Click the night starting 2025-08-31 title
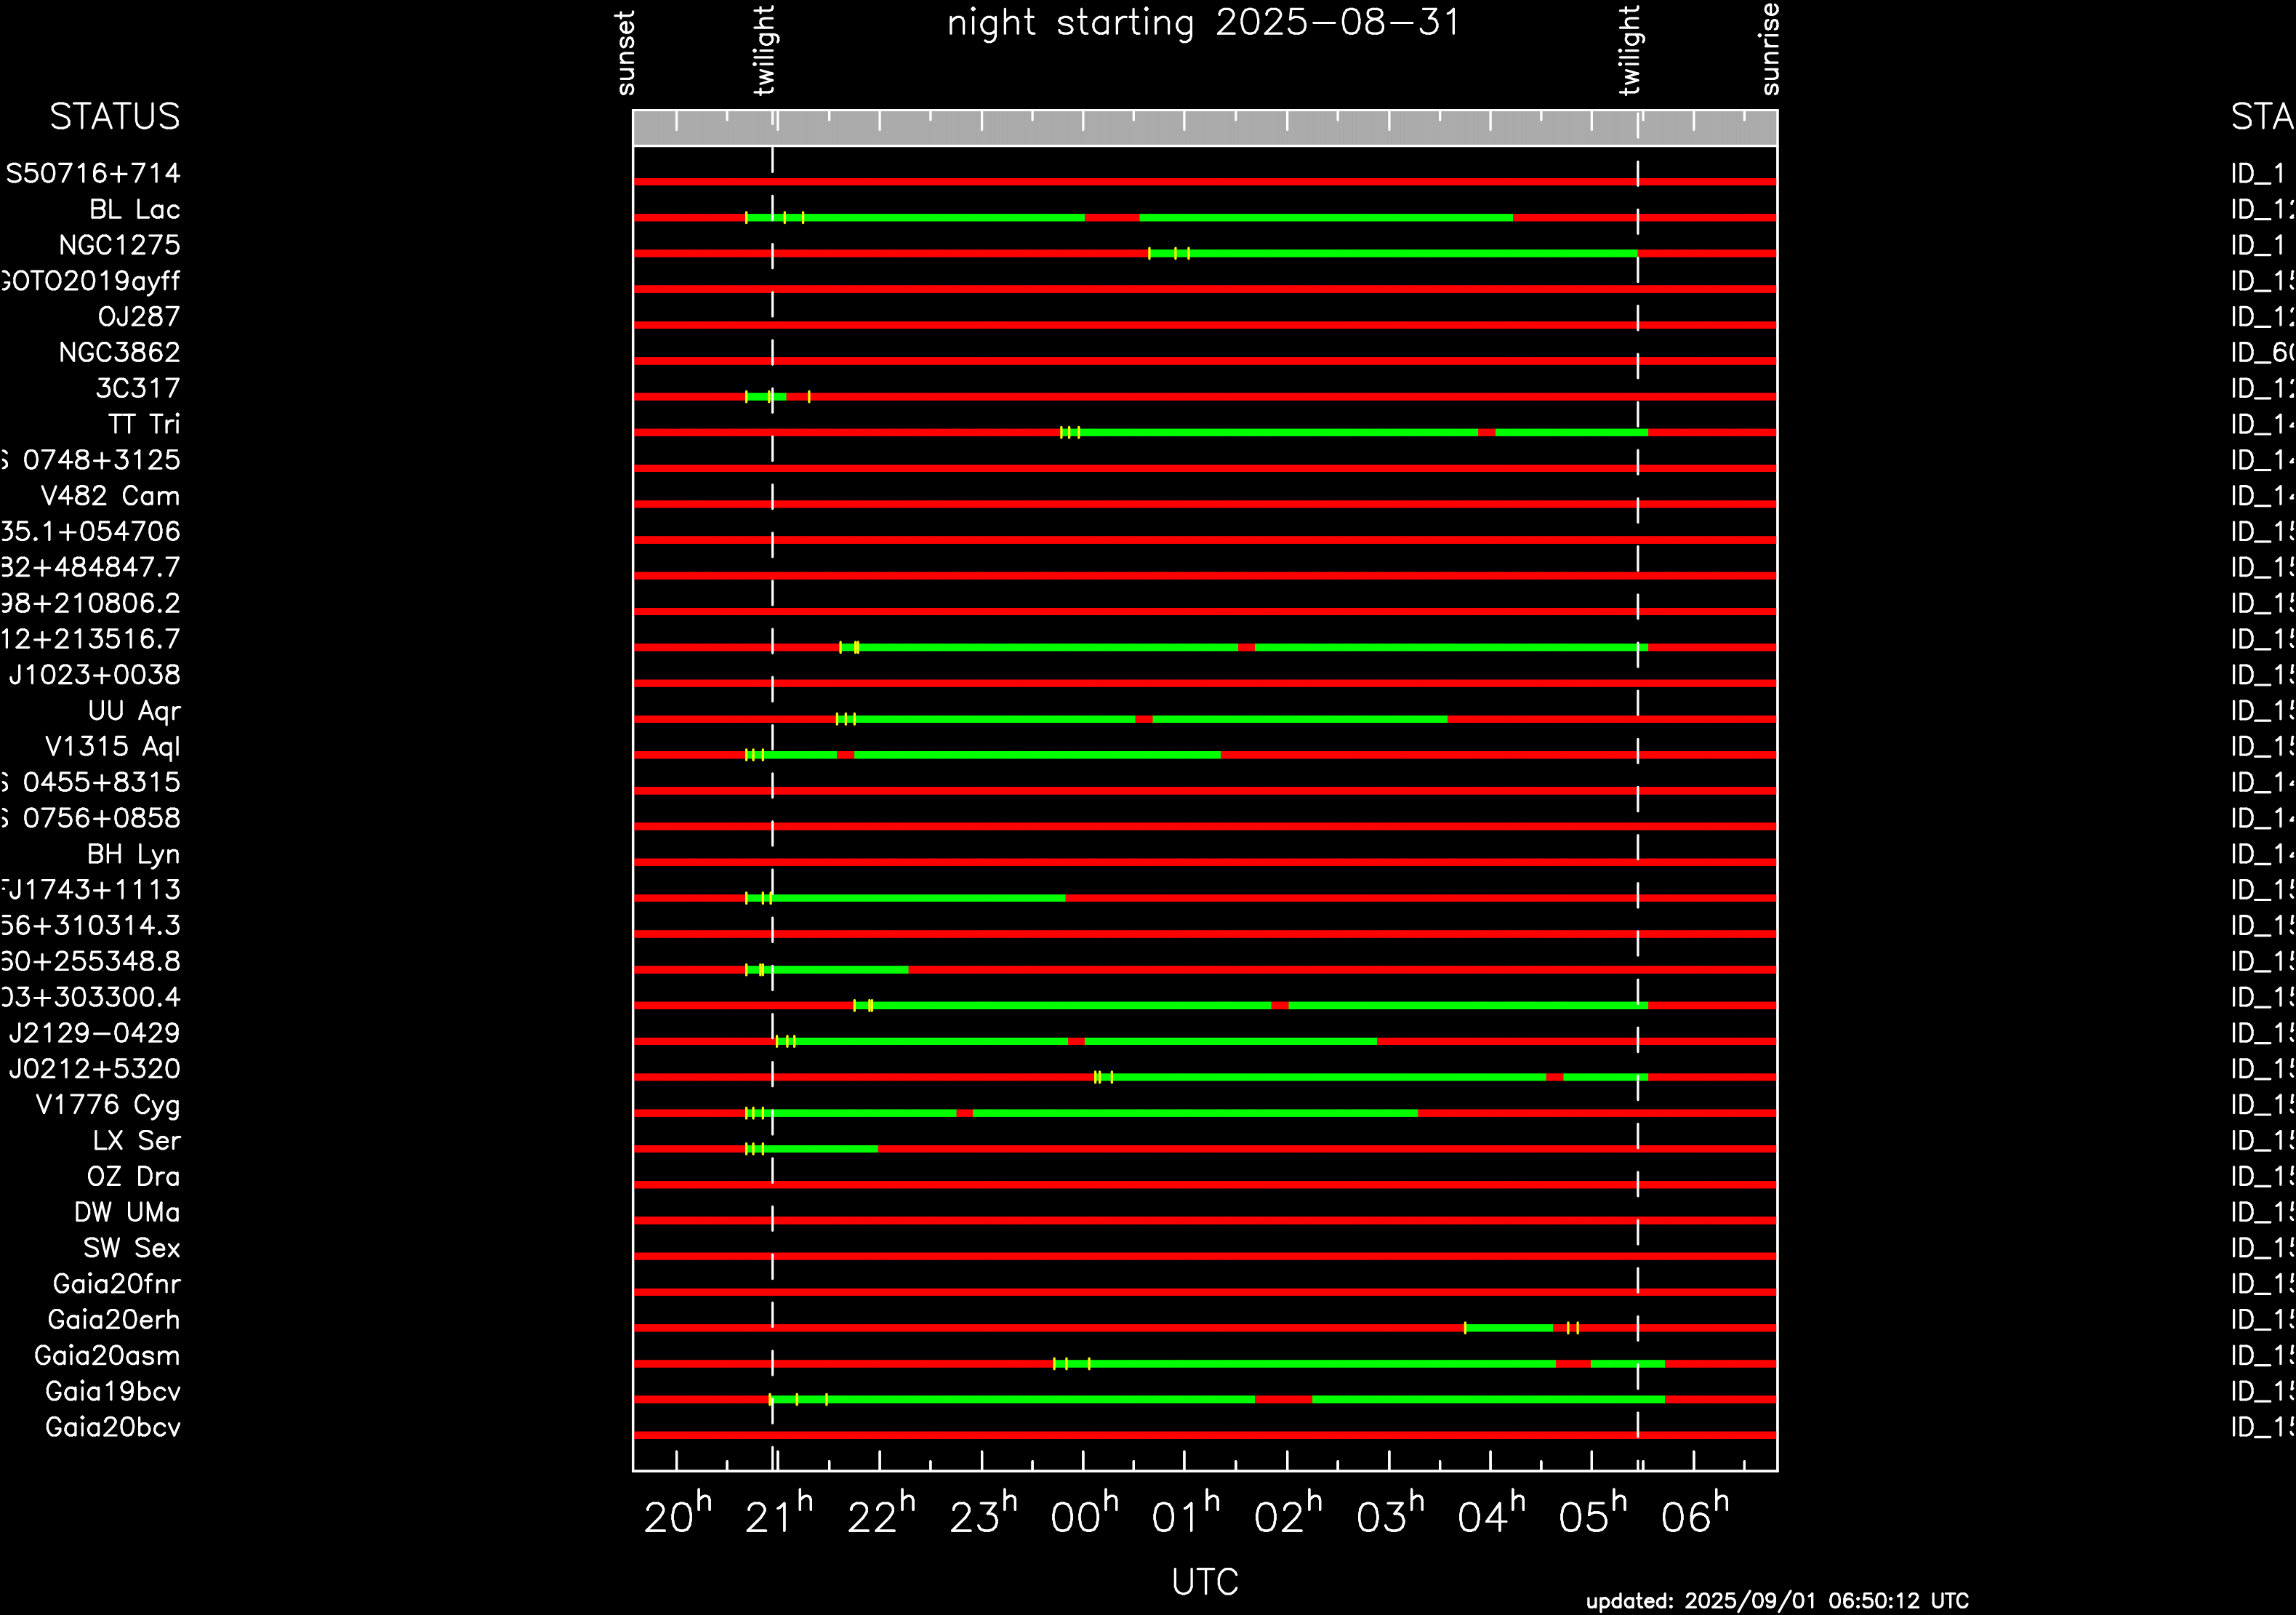2296x1615 pixels. (1204, 23)
